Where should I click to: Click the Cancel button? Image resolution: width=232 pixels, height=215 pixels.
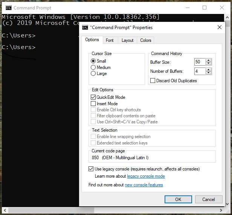point(209,200)
